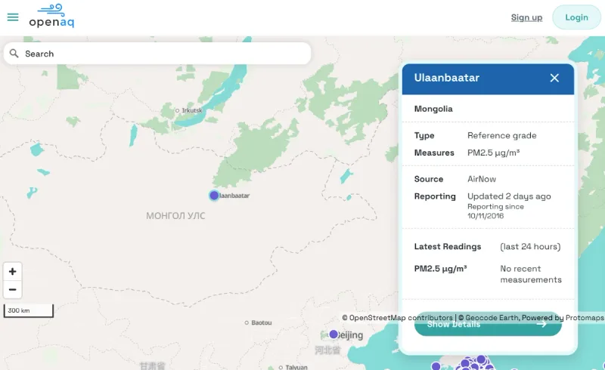605x370 pixels.
Task: Click the Ulaanbaatar station marker
Action: pyautogui.click(x=214, y=196)
